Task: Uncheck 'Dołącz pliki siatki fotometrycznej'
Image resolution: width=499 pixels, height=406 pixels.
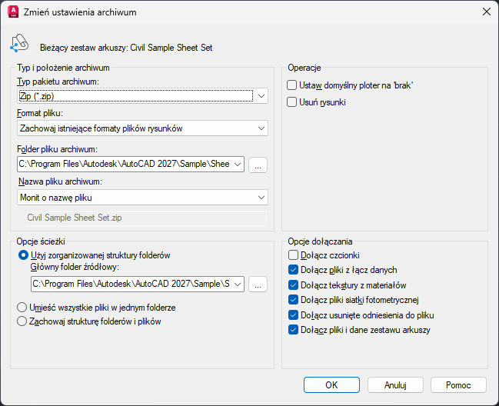Action: [x=292, y=300]
